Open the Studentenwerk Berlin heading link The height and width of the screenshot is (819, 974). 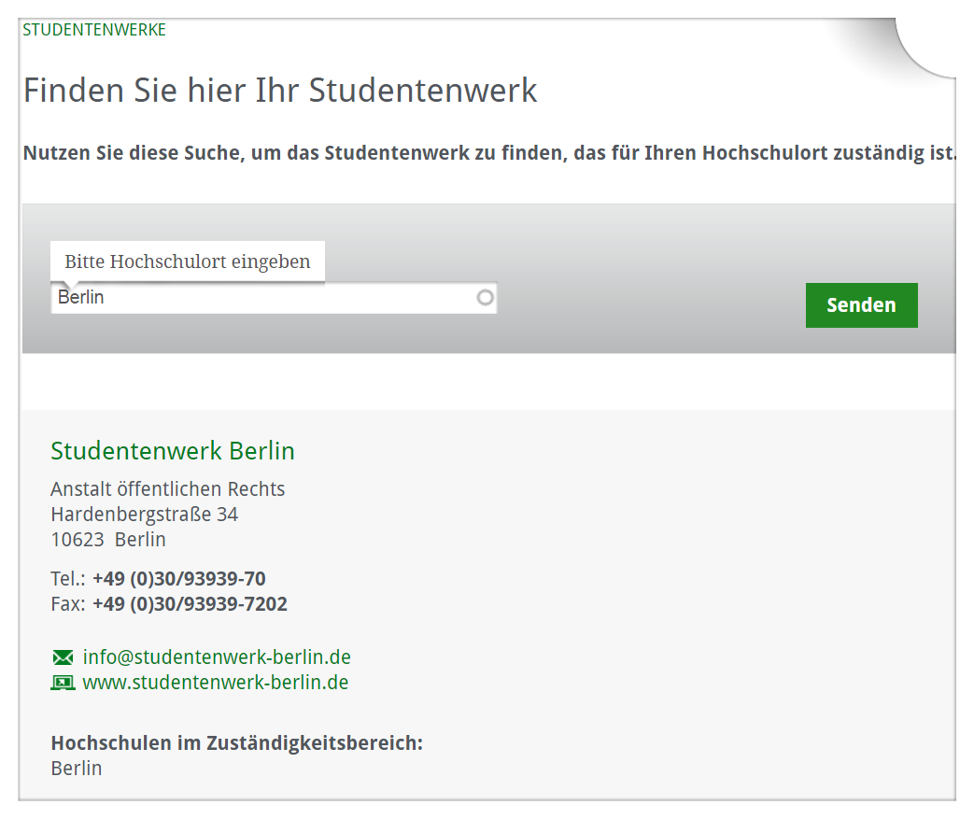click(173, 450)
